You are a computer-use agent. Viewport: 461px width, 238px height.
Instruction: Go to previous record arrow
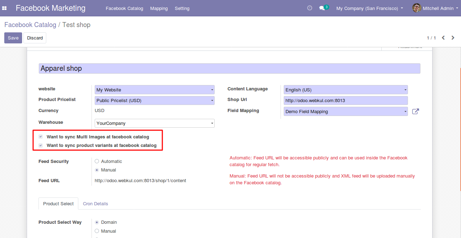pyautogui.click(x=443, y=38)
